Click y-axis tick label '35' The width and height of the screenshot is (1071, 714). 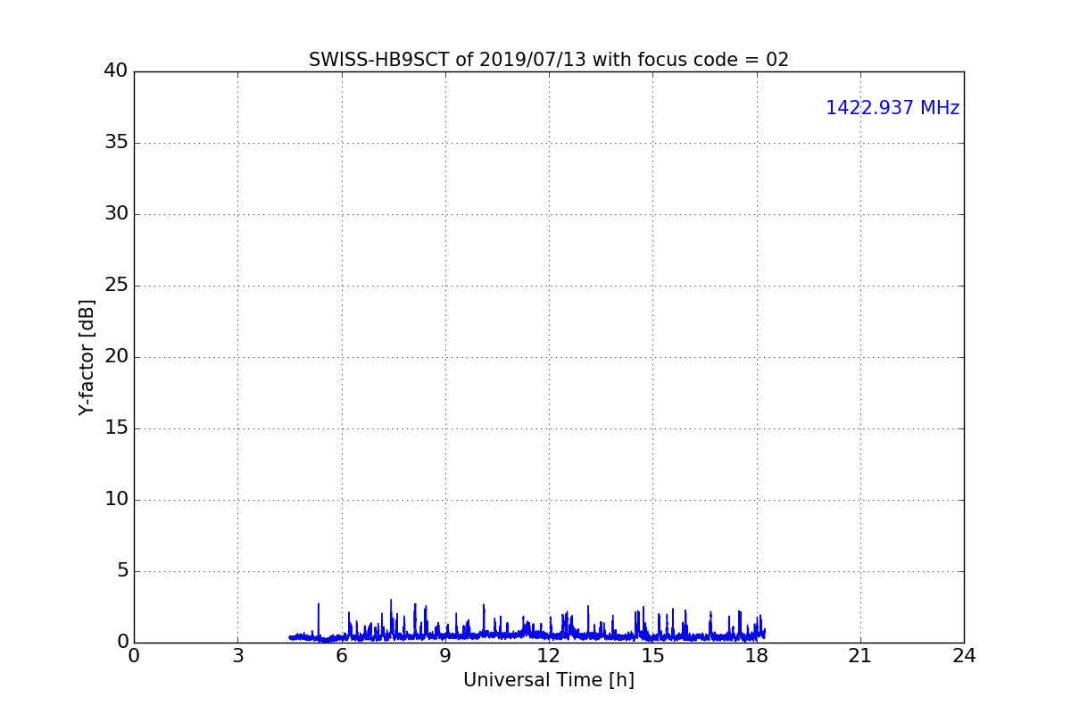[116, 142]
